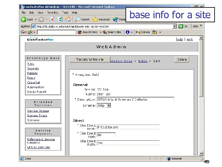Click the vertical scrollbar up arrow
222x167 pixels.
pyautogui.click(x=201, y=38)
